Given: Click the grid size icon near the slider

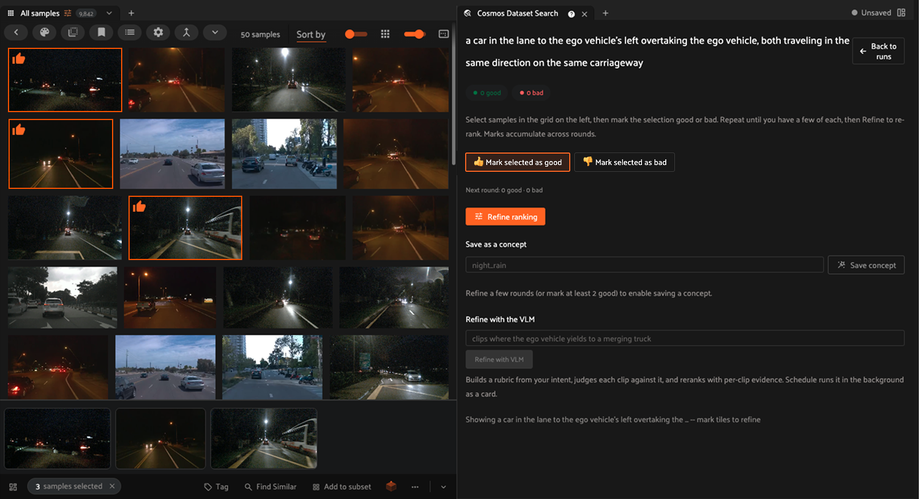Looking at the screenshot, I should [x=385, y=34].
